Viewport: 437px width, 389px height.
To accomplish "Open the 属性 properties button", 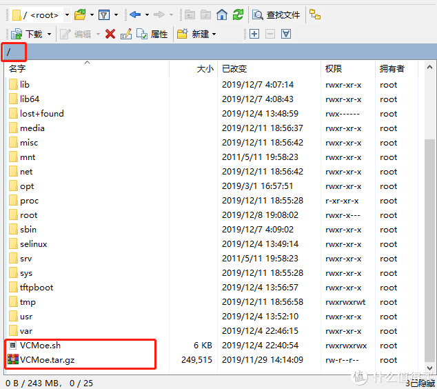I will tap(152, 34).
